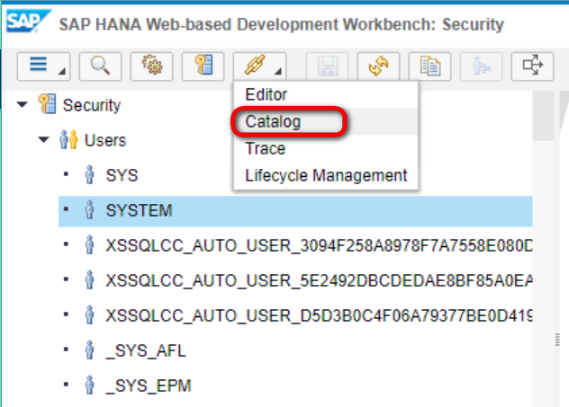Click the logout exit arrow icon
This screenshot has height=407, width=569.
(x=532, y=66)
